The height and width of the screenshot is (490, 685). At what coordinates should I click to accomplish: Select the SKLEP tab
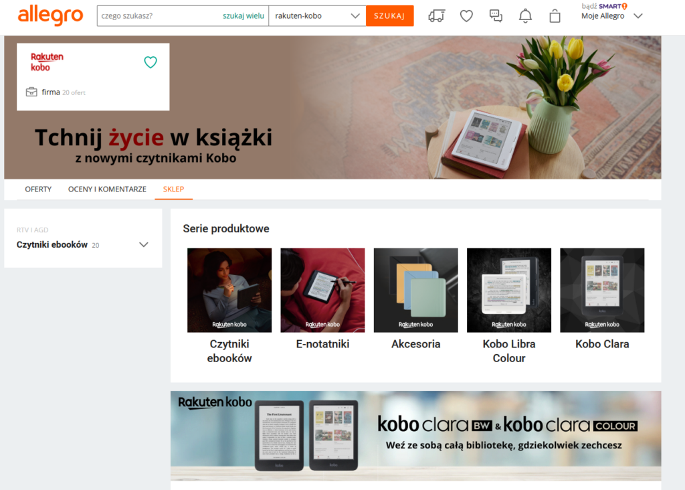click(x=173, y=189)
